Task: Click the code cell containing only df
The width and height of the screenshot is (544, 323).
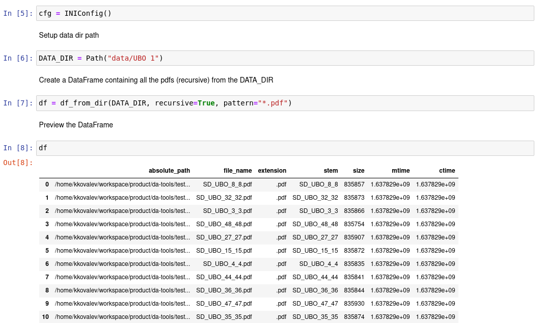Action: point(285,148)
